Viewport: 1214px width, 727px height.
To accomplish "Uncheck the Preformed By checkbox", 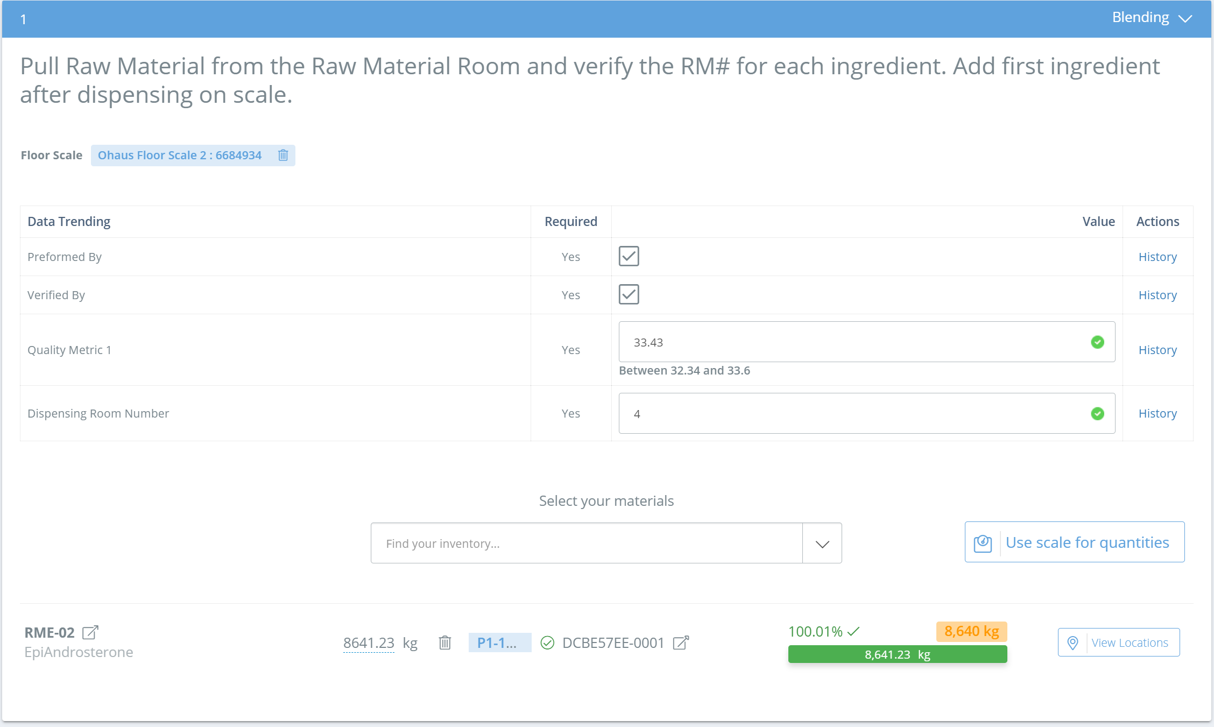I will click(x=629, y=256).
